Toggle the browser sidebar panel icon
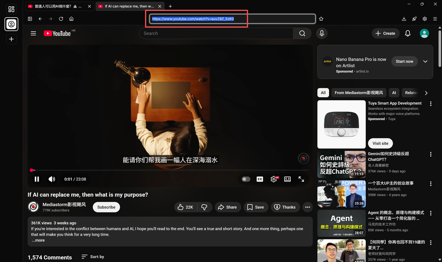The height and width of the screenshot is (262, 442). (x=30, y=19)
